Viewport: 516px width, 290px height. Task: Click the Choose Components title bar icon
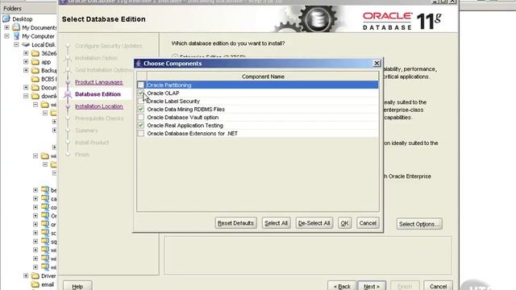click(x=139, y=63)
